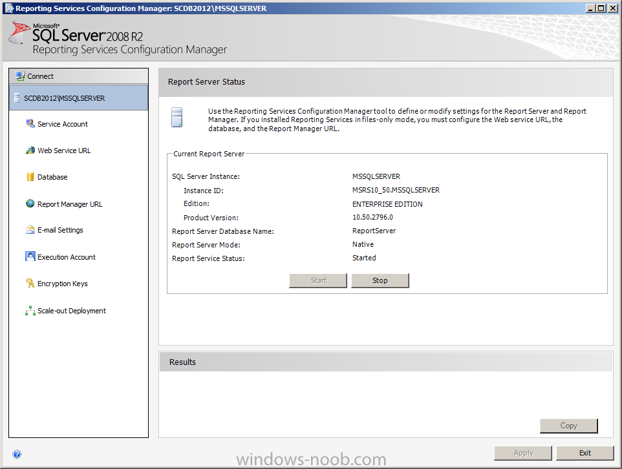Exit the configuration manager
The height and width of the screenshot is (469, 622).
(x=585, y=453)
